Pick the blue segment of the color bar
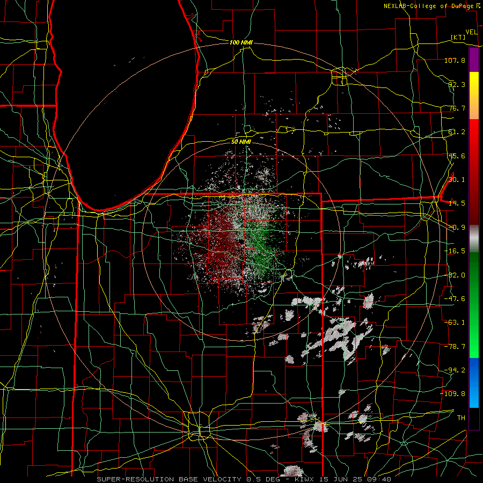Screen dimensions: 483x483 pyautogui.click(x=474, y=383)
